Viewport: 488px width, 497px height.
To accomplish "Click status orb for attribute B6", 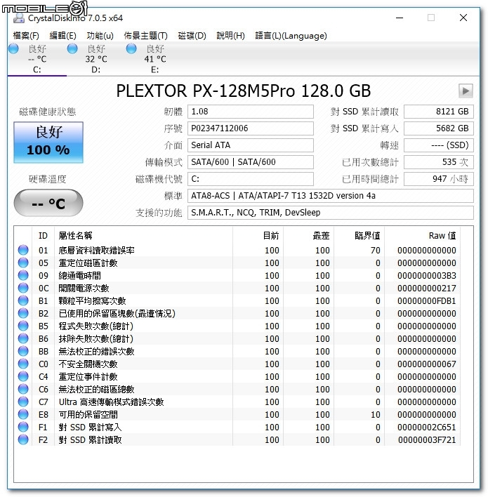I will [23, 338].
